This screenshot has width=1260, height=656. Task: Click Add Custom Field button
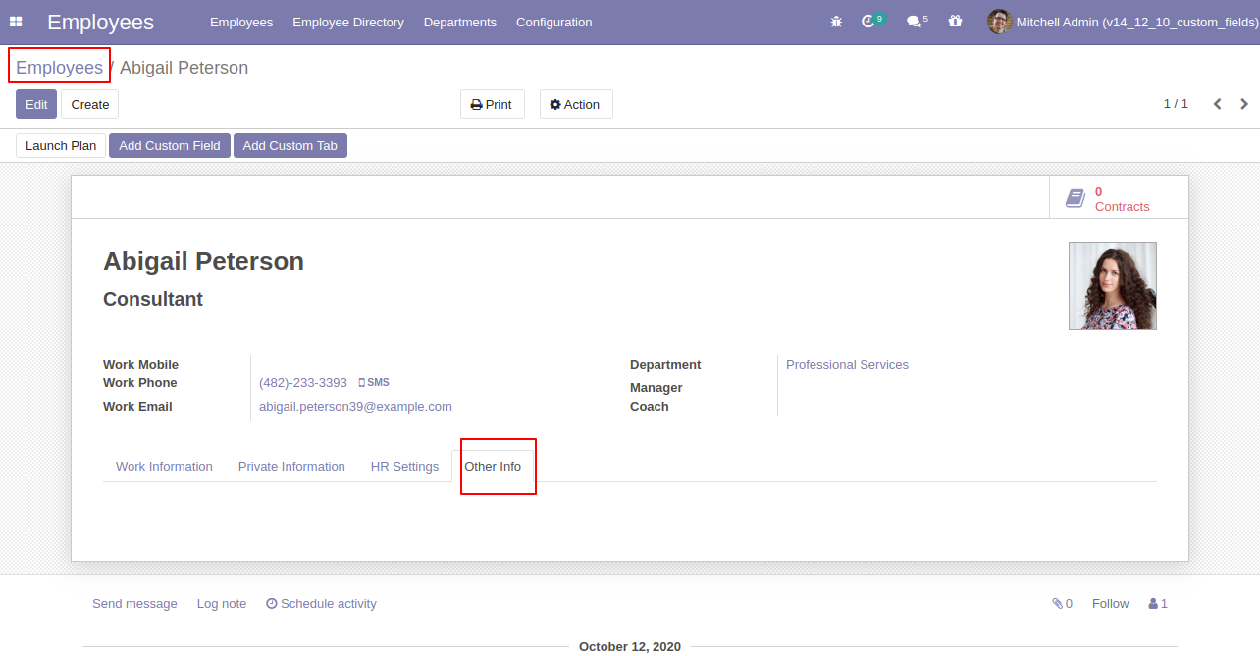[x=170, y=146]
